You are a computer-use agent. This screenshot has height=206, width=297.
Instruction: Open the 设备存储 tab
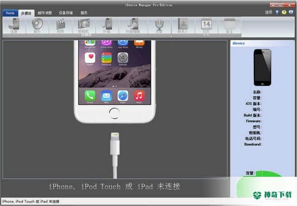(66, 13)
